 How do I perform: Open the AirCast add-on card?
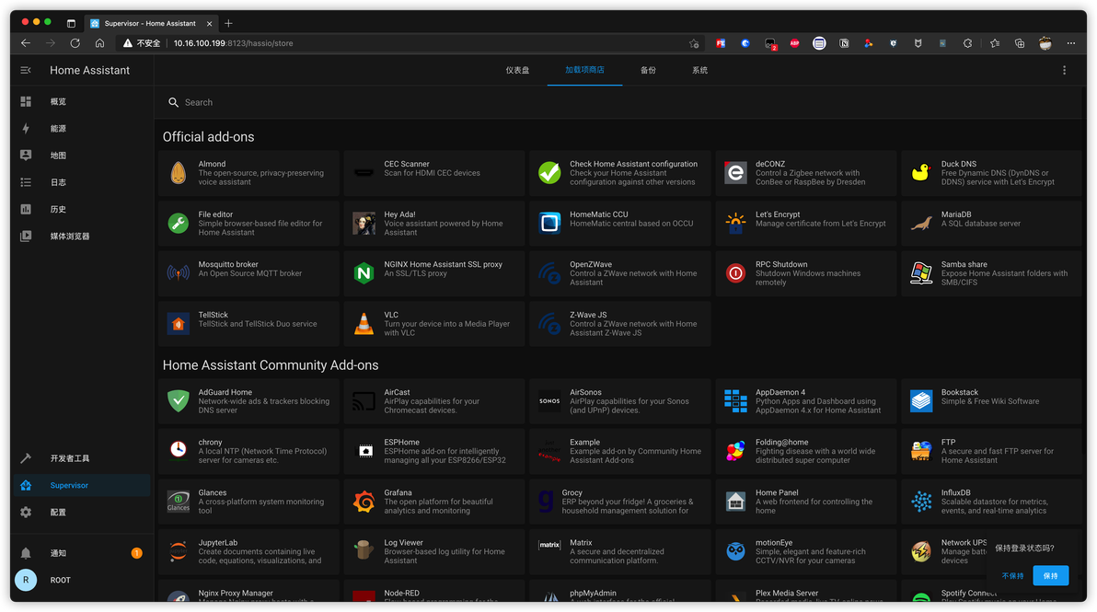click(433, 400)
